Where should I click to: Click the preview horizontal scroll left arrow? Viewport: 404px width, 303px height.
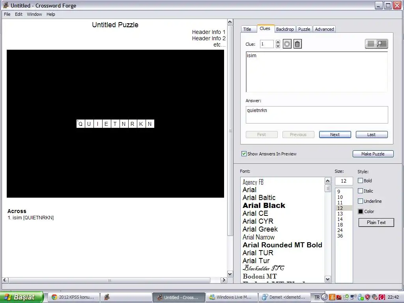click(5, 280)
